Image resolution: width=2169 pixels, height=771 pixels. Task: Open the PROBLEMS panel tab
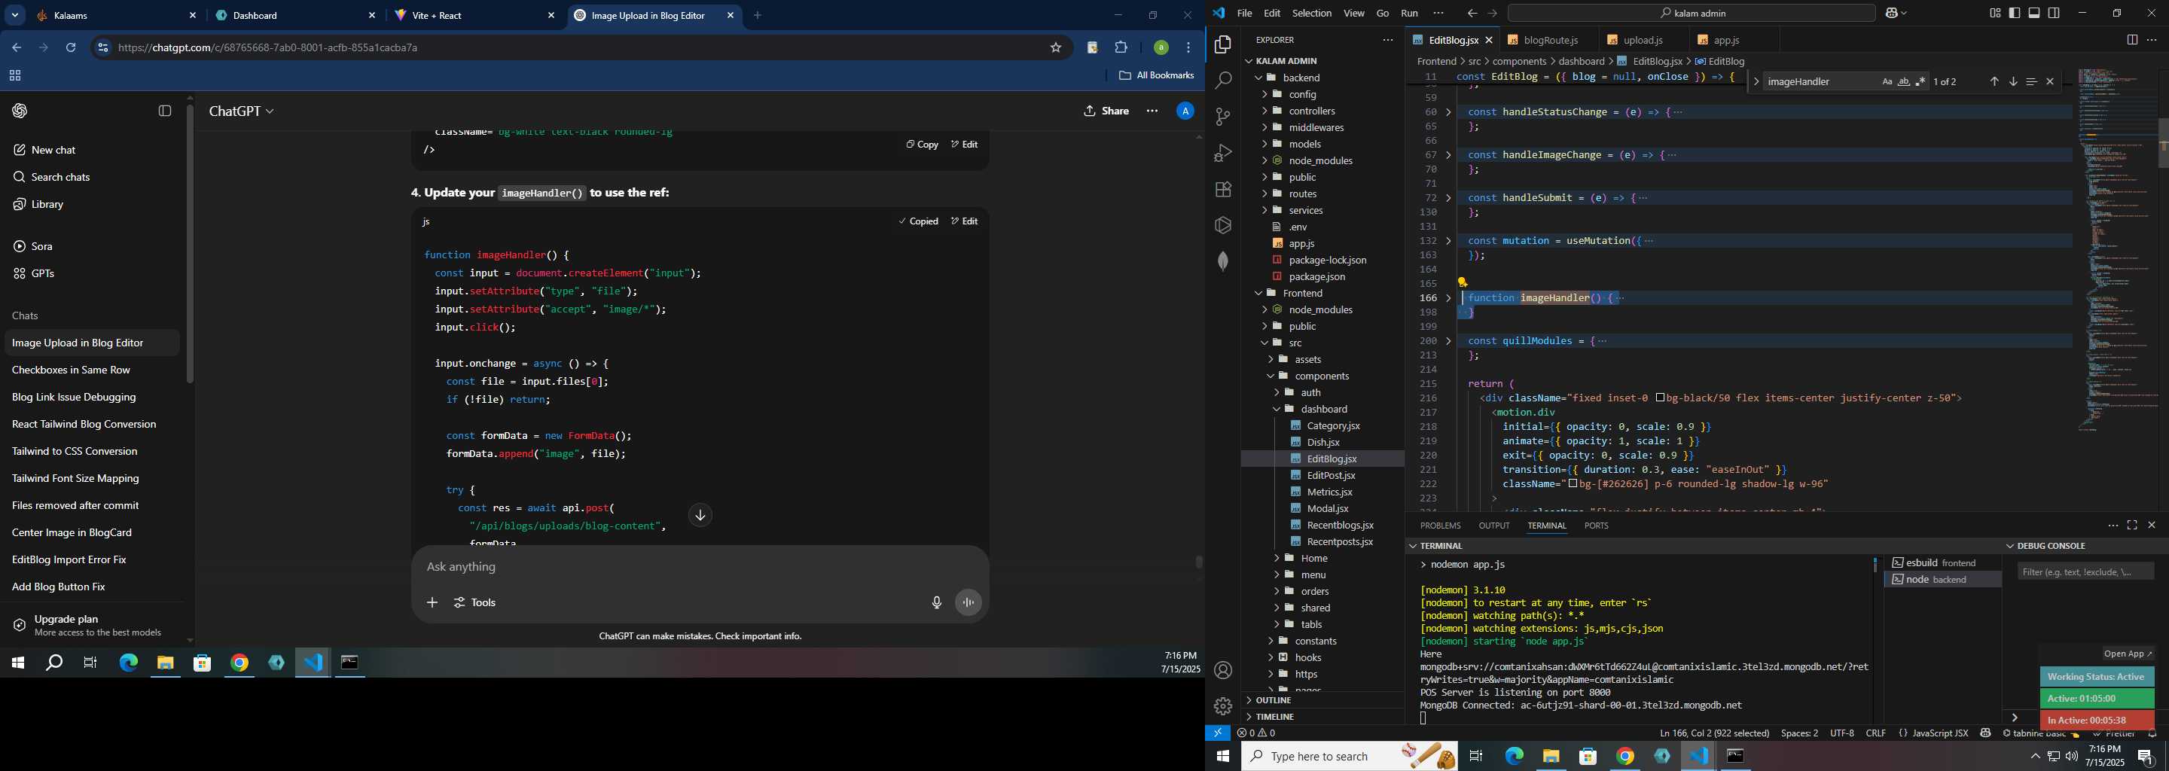click(x=1440, y=526)
